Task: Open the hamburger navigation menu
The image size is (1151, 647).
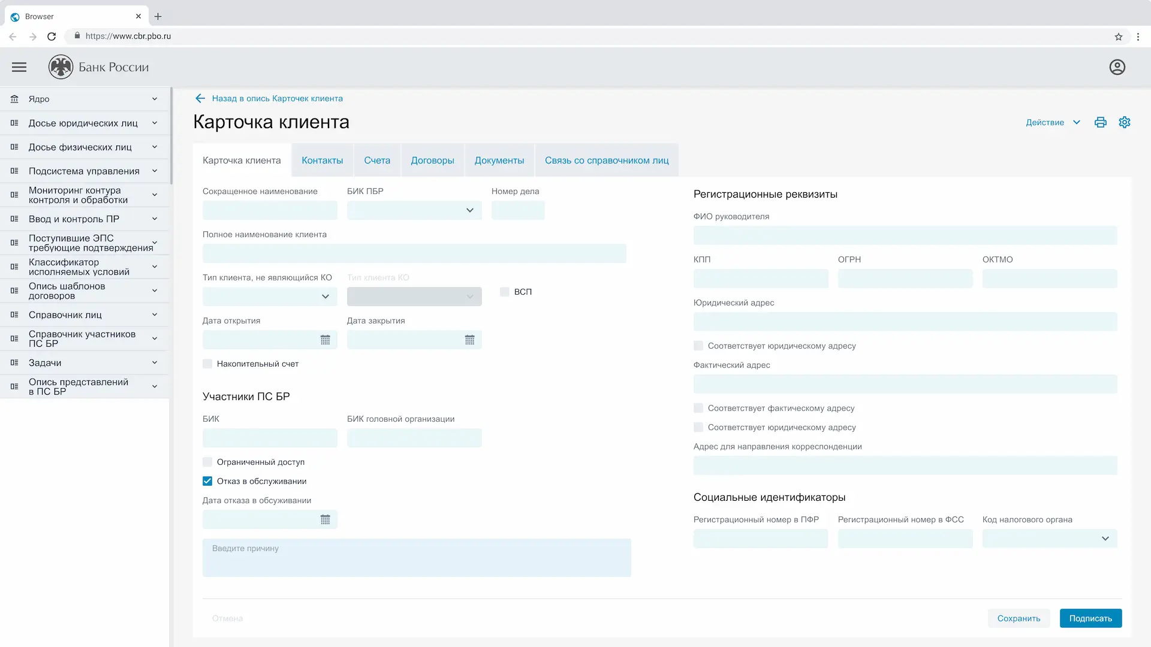Action: click(19, 66)
